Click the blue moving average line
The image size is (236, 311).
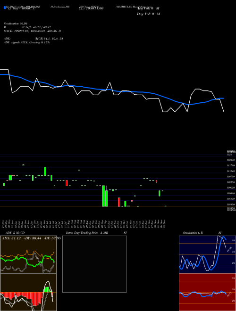coord(112,90)
